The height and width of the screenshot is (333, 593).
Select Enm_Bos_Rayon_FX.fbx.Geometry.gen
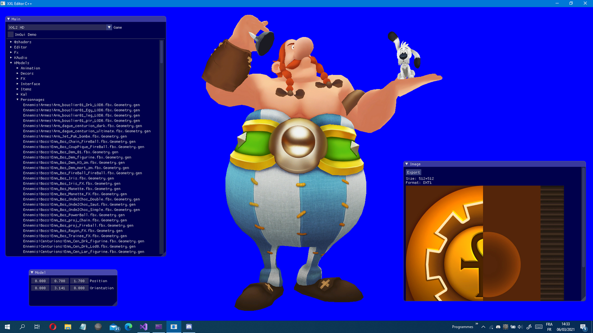73,230
